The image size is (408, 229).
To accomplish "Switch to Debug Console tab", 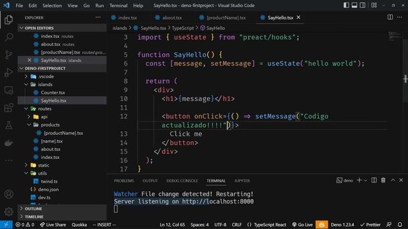I will [x=182, y=181].
